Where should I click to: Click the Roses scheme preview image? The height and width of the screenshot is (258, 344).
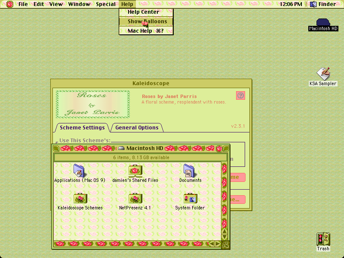(x=93, y=104)
